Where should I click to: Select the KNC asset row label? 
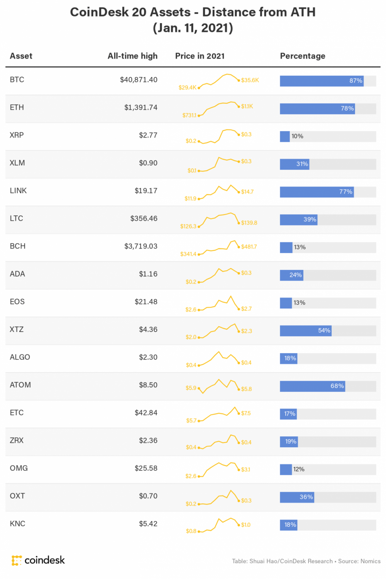(x=17, y=524)
